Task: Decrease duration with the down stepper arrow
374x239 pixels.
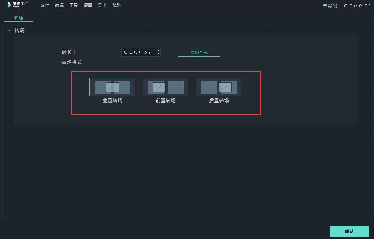Action: [158, 54]
